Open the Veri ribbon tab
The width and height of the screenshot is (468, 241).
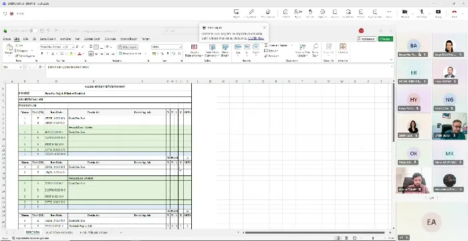pos(78,39)
